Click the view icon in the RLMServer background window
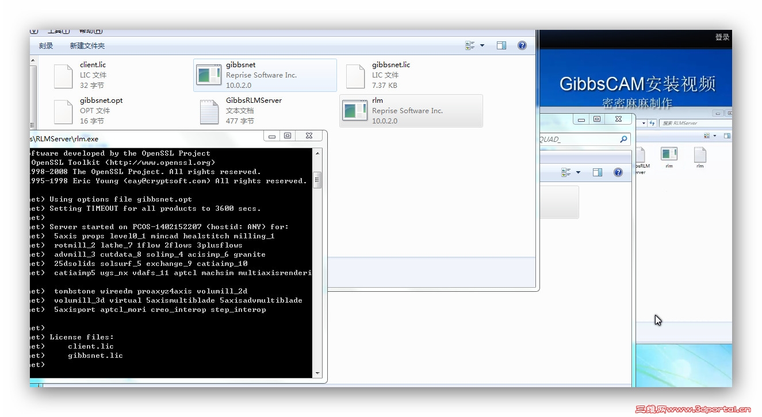Image resolution: width=762 pixels, height=417 pixels. tap(707, 136)
